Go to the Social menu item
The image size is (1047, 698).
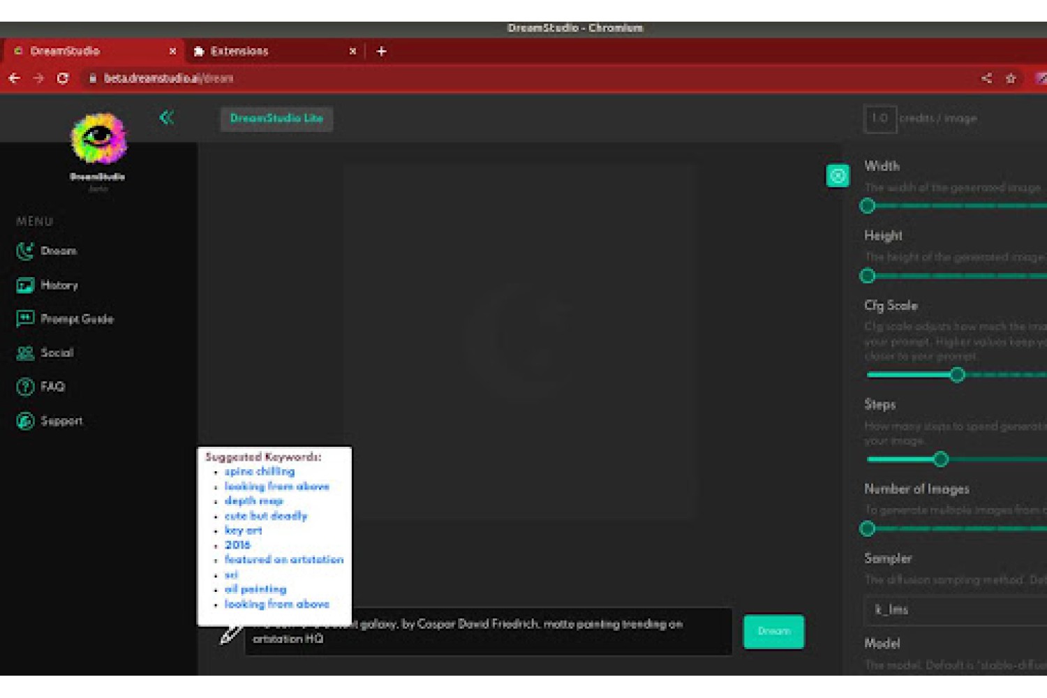click(45, 352)
